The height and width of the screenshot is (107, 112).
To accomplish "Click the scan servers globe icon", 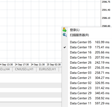I will (65, 35).
